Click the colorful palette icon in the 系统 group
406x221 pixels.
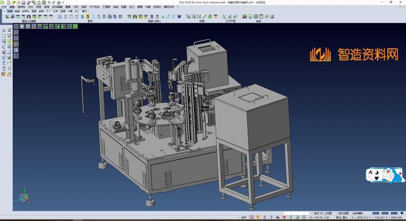245,17
